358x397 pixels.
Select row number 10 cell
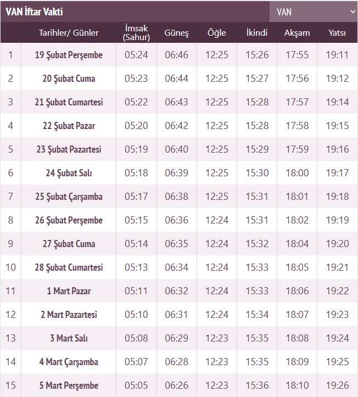coord(10,267)
